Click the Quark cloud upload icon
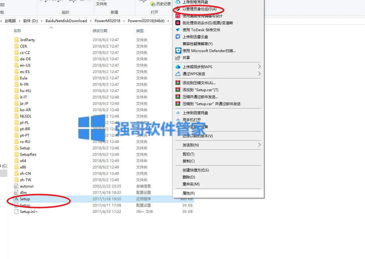The width and height of the screenshot is (365, 259). (178, 2)
